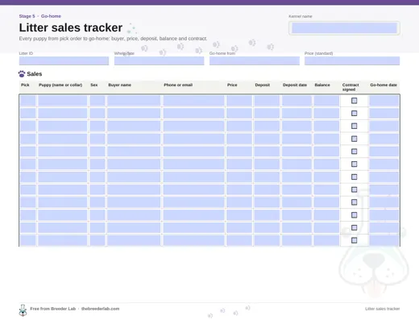Screen dimensions: 419x324
Task: Select the Phone or email cell in third row
Action: [193, 126]
